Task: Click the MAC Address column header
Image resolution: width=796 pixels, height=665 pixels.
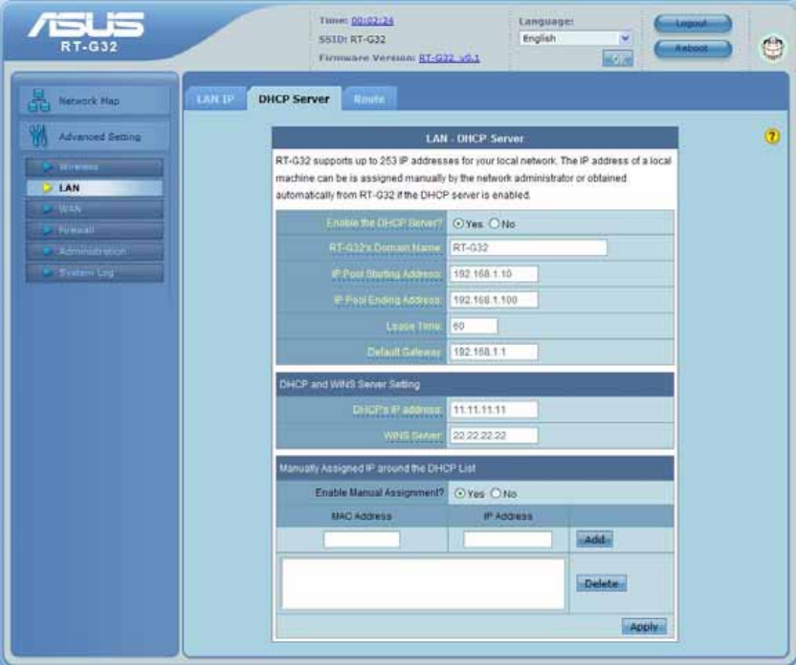Action: click(x=362, y=516)
